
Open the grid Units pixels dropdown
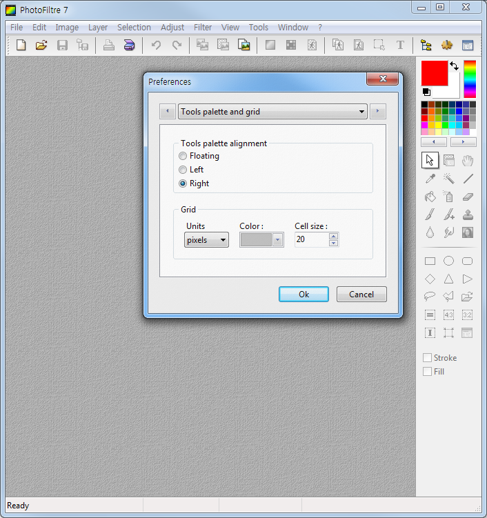click(207, 240)
